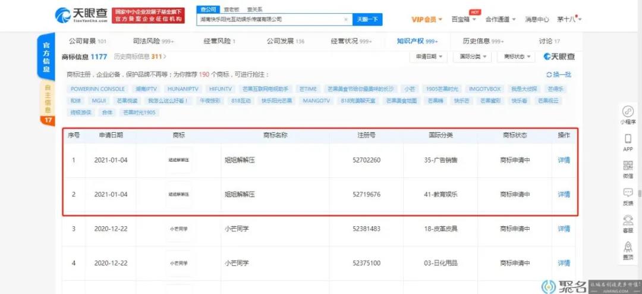Click the 微信 QR code icon
This screenshot has height=294, width=642.
[x=628, y=165]
